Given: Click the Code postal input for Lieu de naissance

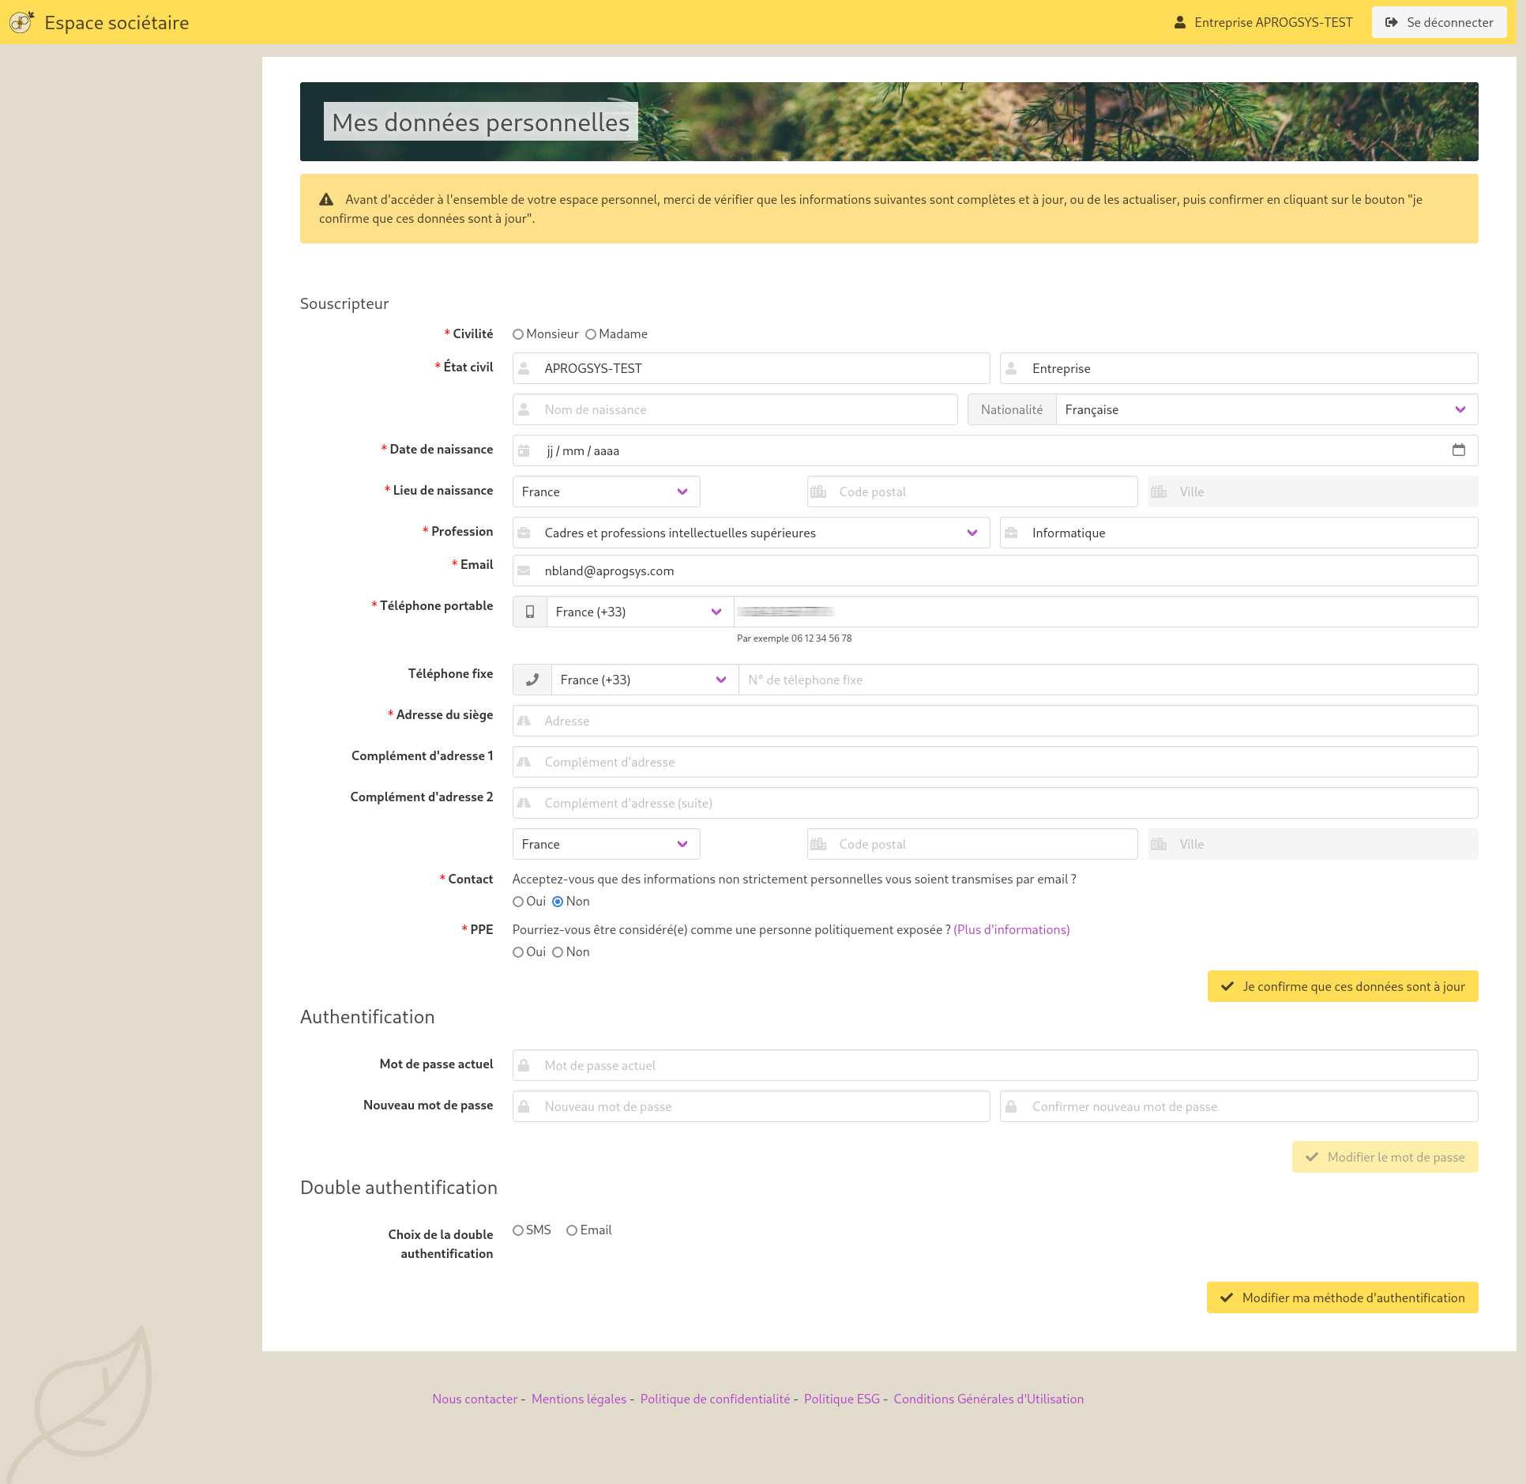Looking at the screenshot, I should click(x=972, y=491).
